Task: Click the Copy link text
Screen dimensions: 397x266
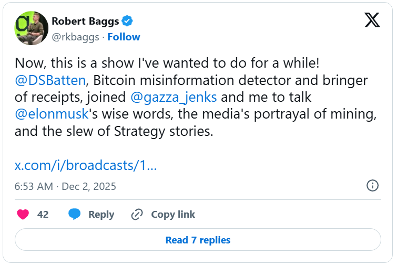Action: pos(173,214)
